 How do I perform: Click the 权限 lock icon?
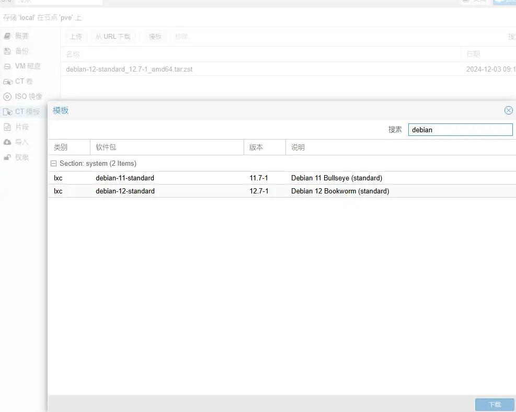pyautogui.click(x=7, y=157)
